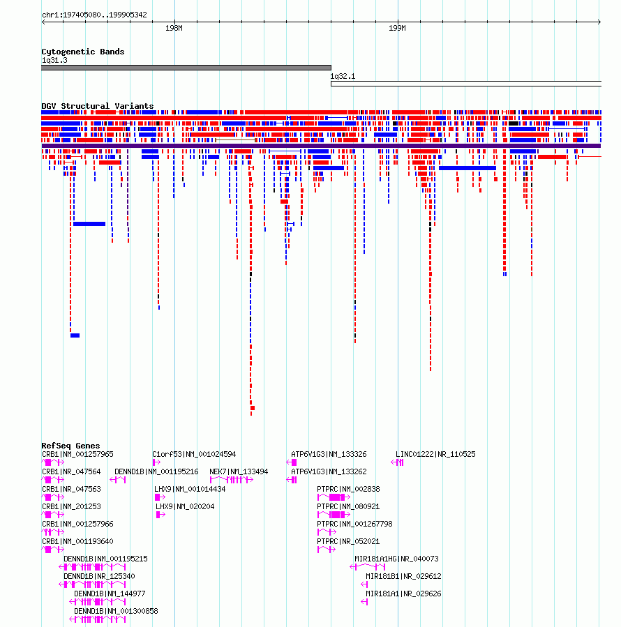The width and height of the screenshot is (621, 627).
Task: Click the MIR181A1HG|NR_040073 gene label
Action: pos(396,559)
